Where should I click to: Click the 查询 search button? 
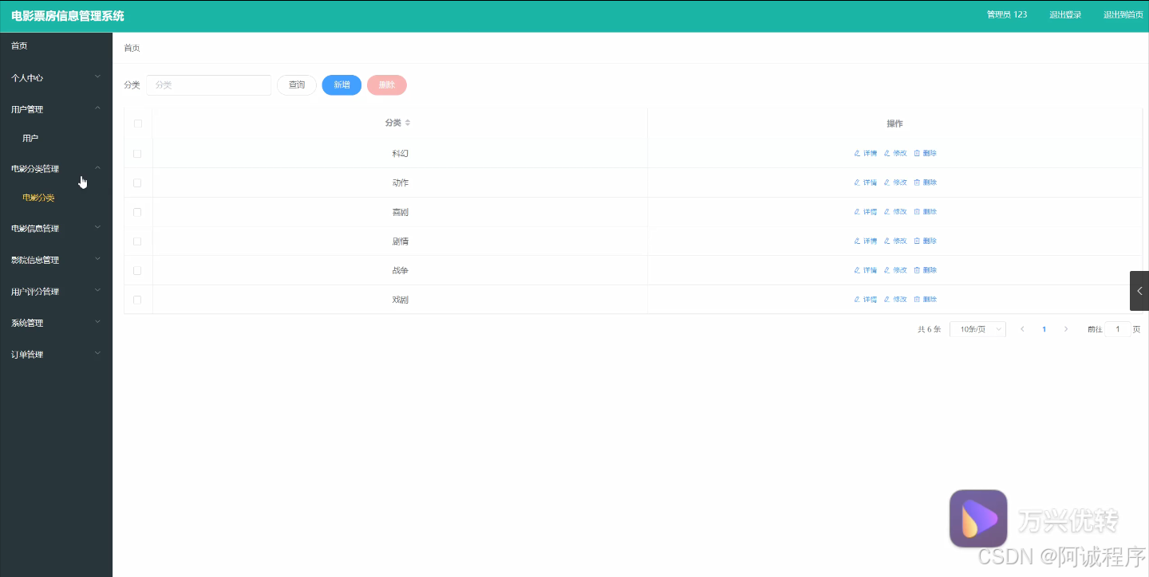click(x=296, y=84)
